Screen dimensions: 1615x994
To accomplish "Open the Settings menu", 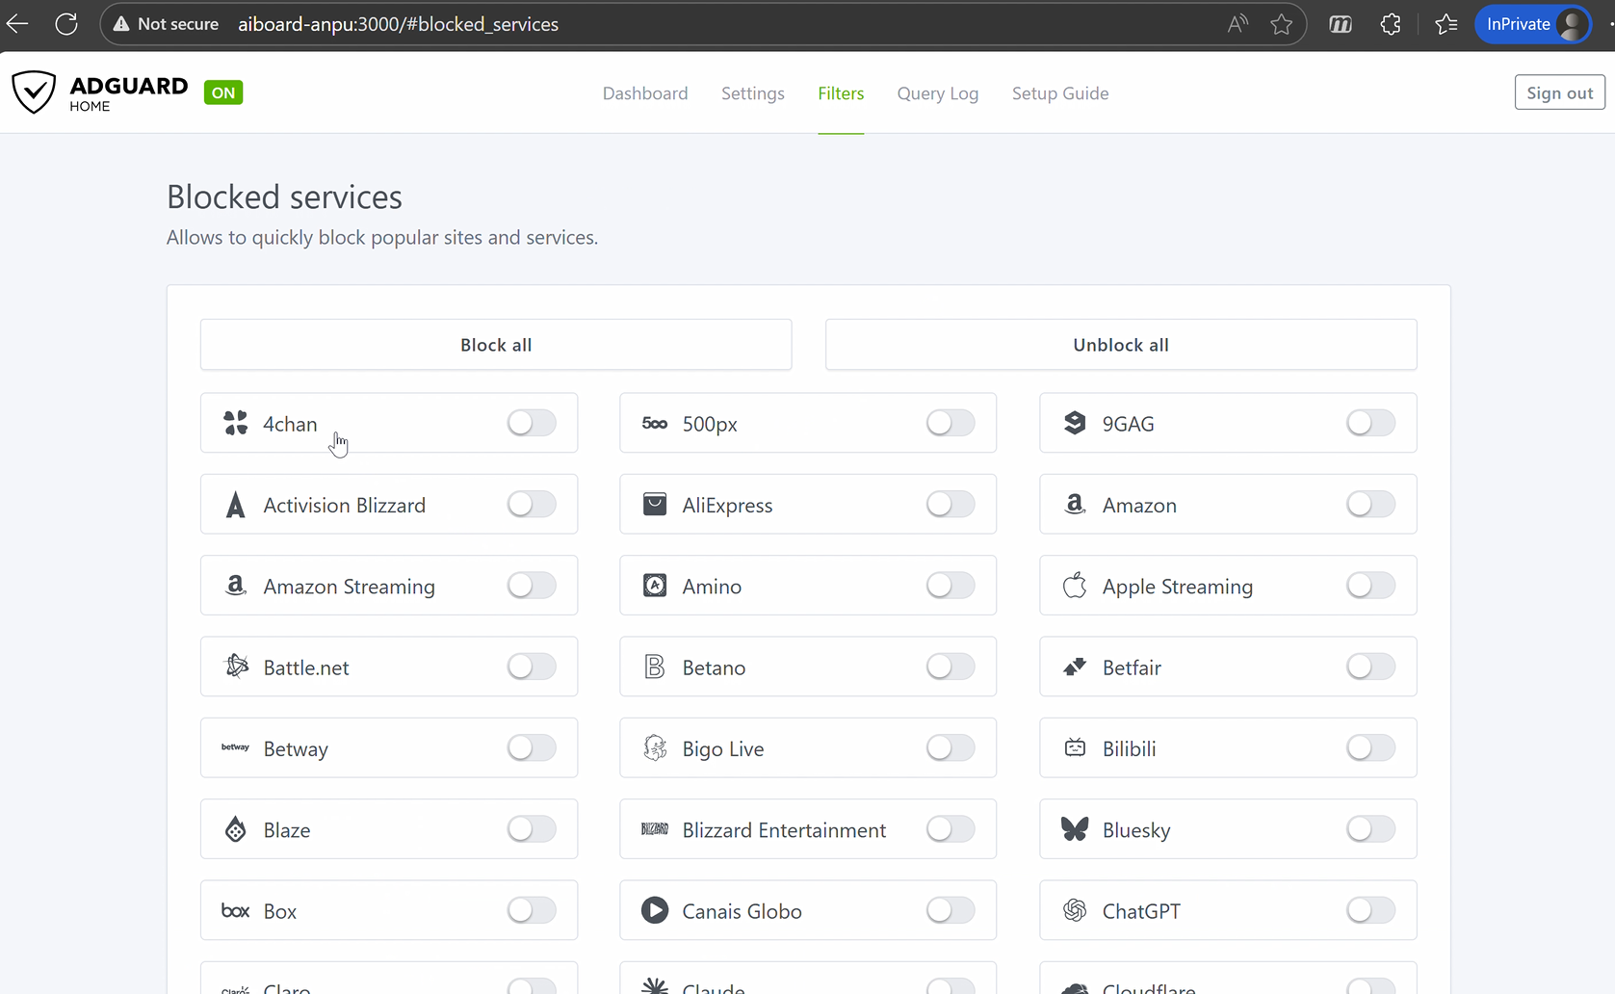I will [x=752, y=93].
